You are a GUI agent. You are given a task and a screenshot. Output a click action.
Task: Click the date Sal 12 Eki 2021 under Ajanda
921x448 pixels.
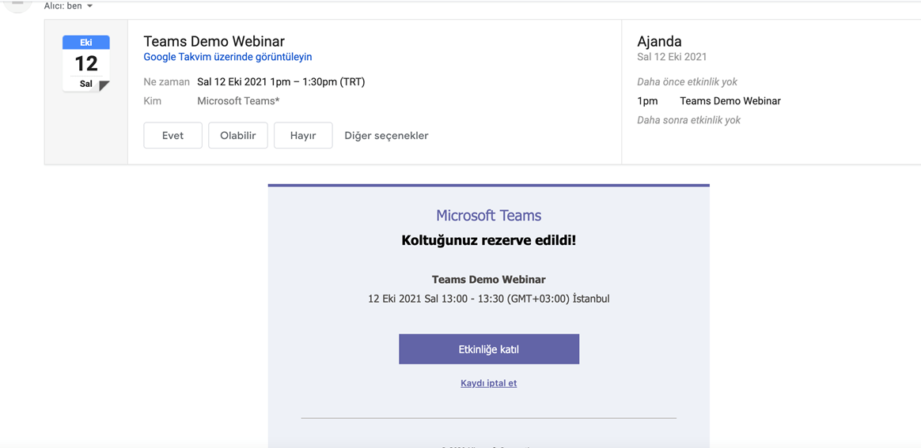(672, 57)
